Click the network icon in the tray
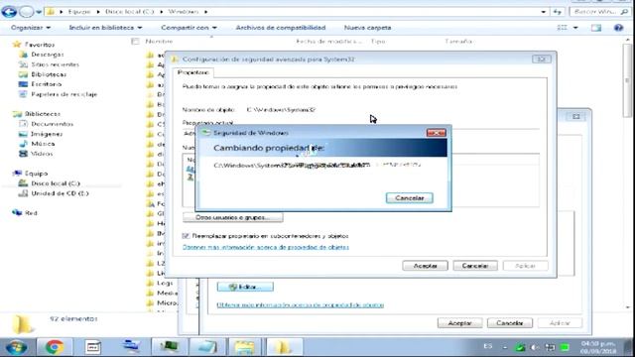The width and height of the screenshot is (635, 357). coord(550,347)
